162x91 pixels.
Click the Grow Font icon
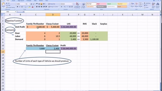click(x=31, y=4)
